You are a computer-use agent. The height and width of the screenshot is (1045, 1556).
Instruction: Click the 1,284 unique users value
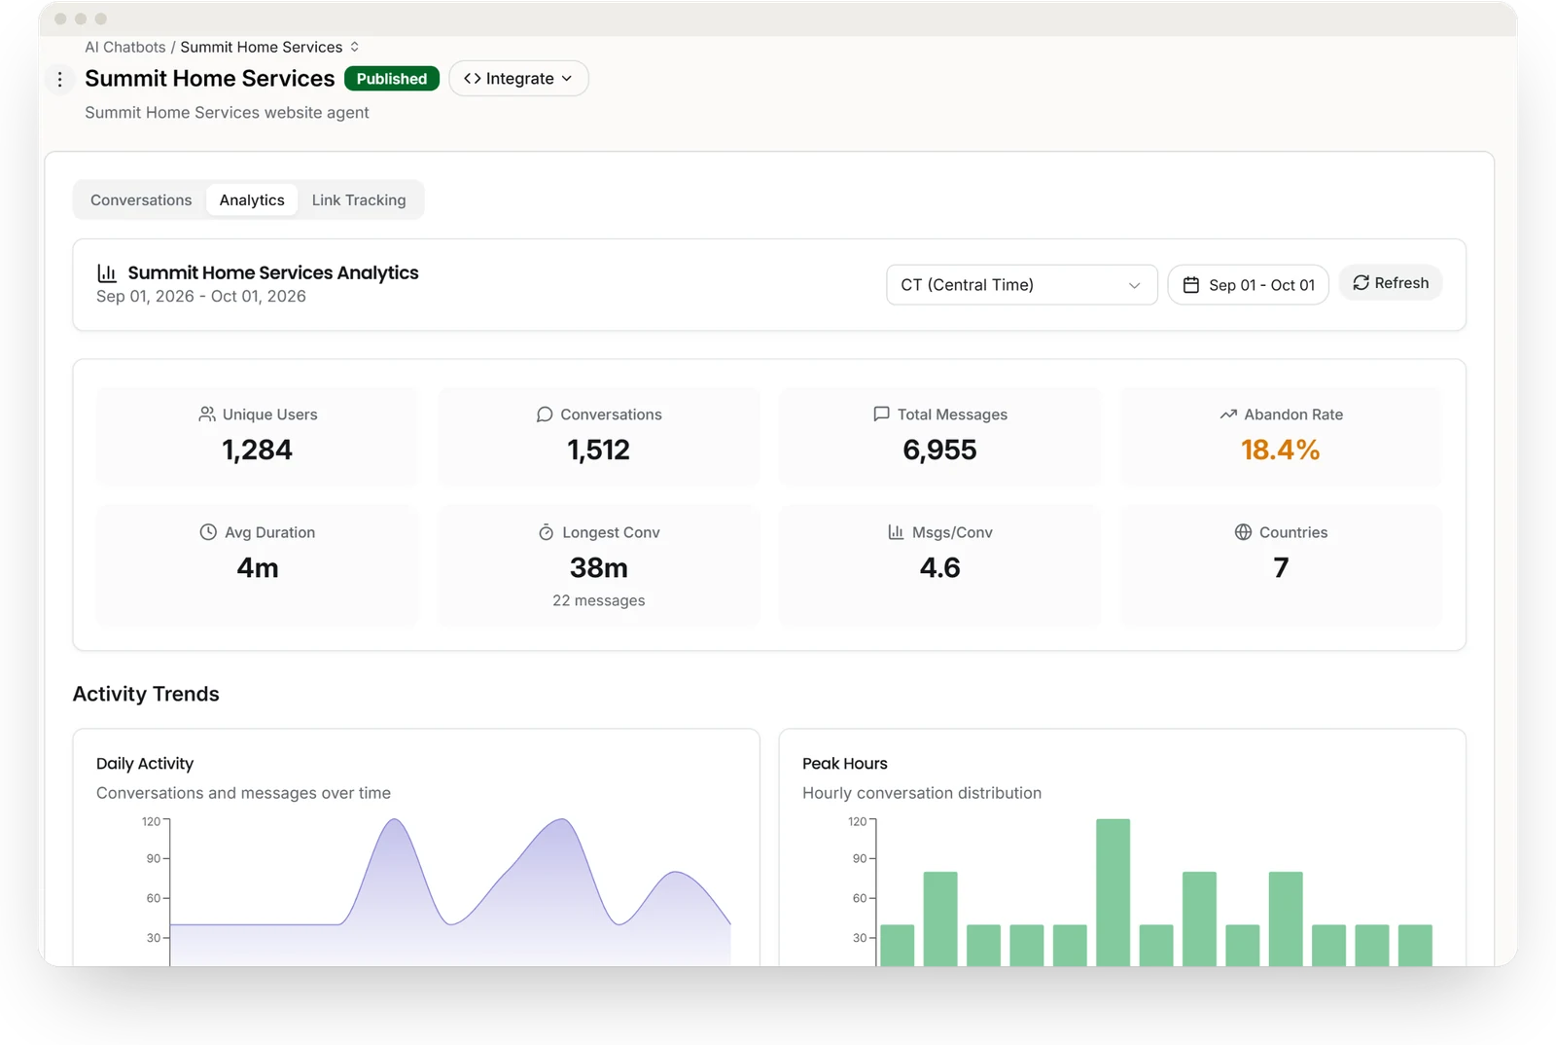pos(257,450)
